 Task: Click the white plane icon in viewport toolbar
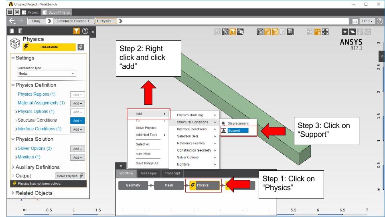pyautogui.click(x=353, y=32)
